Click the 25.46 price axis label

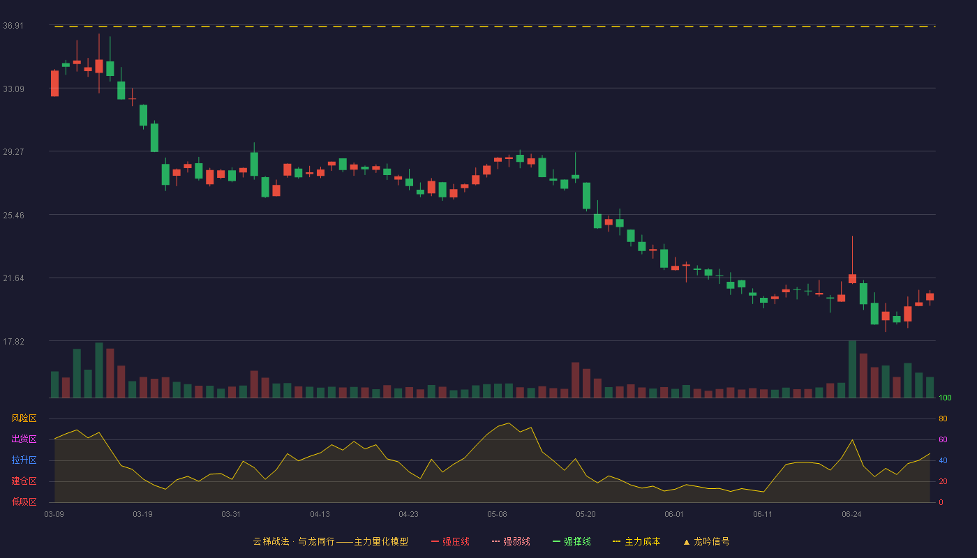point(13,215)
